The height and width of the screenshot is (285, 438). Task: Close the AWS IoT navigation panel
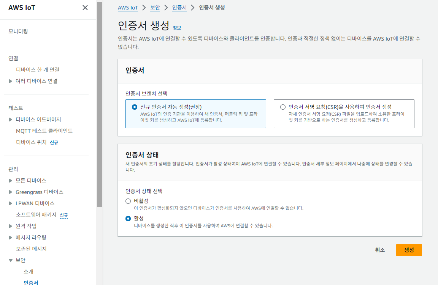[85, 8]
